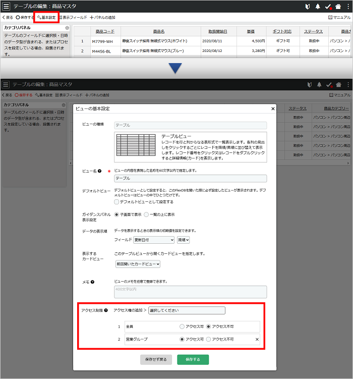The width and height of the screenshot is (353, 379).
Task: Click red 保存する in lower toolbar
Action: (x=23, y=95)
